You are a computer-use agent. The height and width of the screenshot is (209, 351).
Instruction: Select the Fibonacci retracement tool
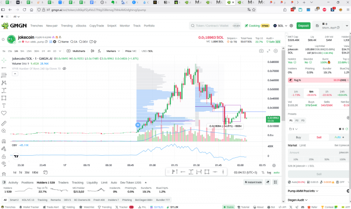click(4, 75)
